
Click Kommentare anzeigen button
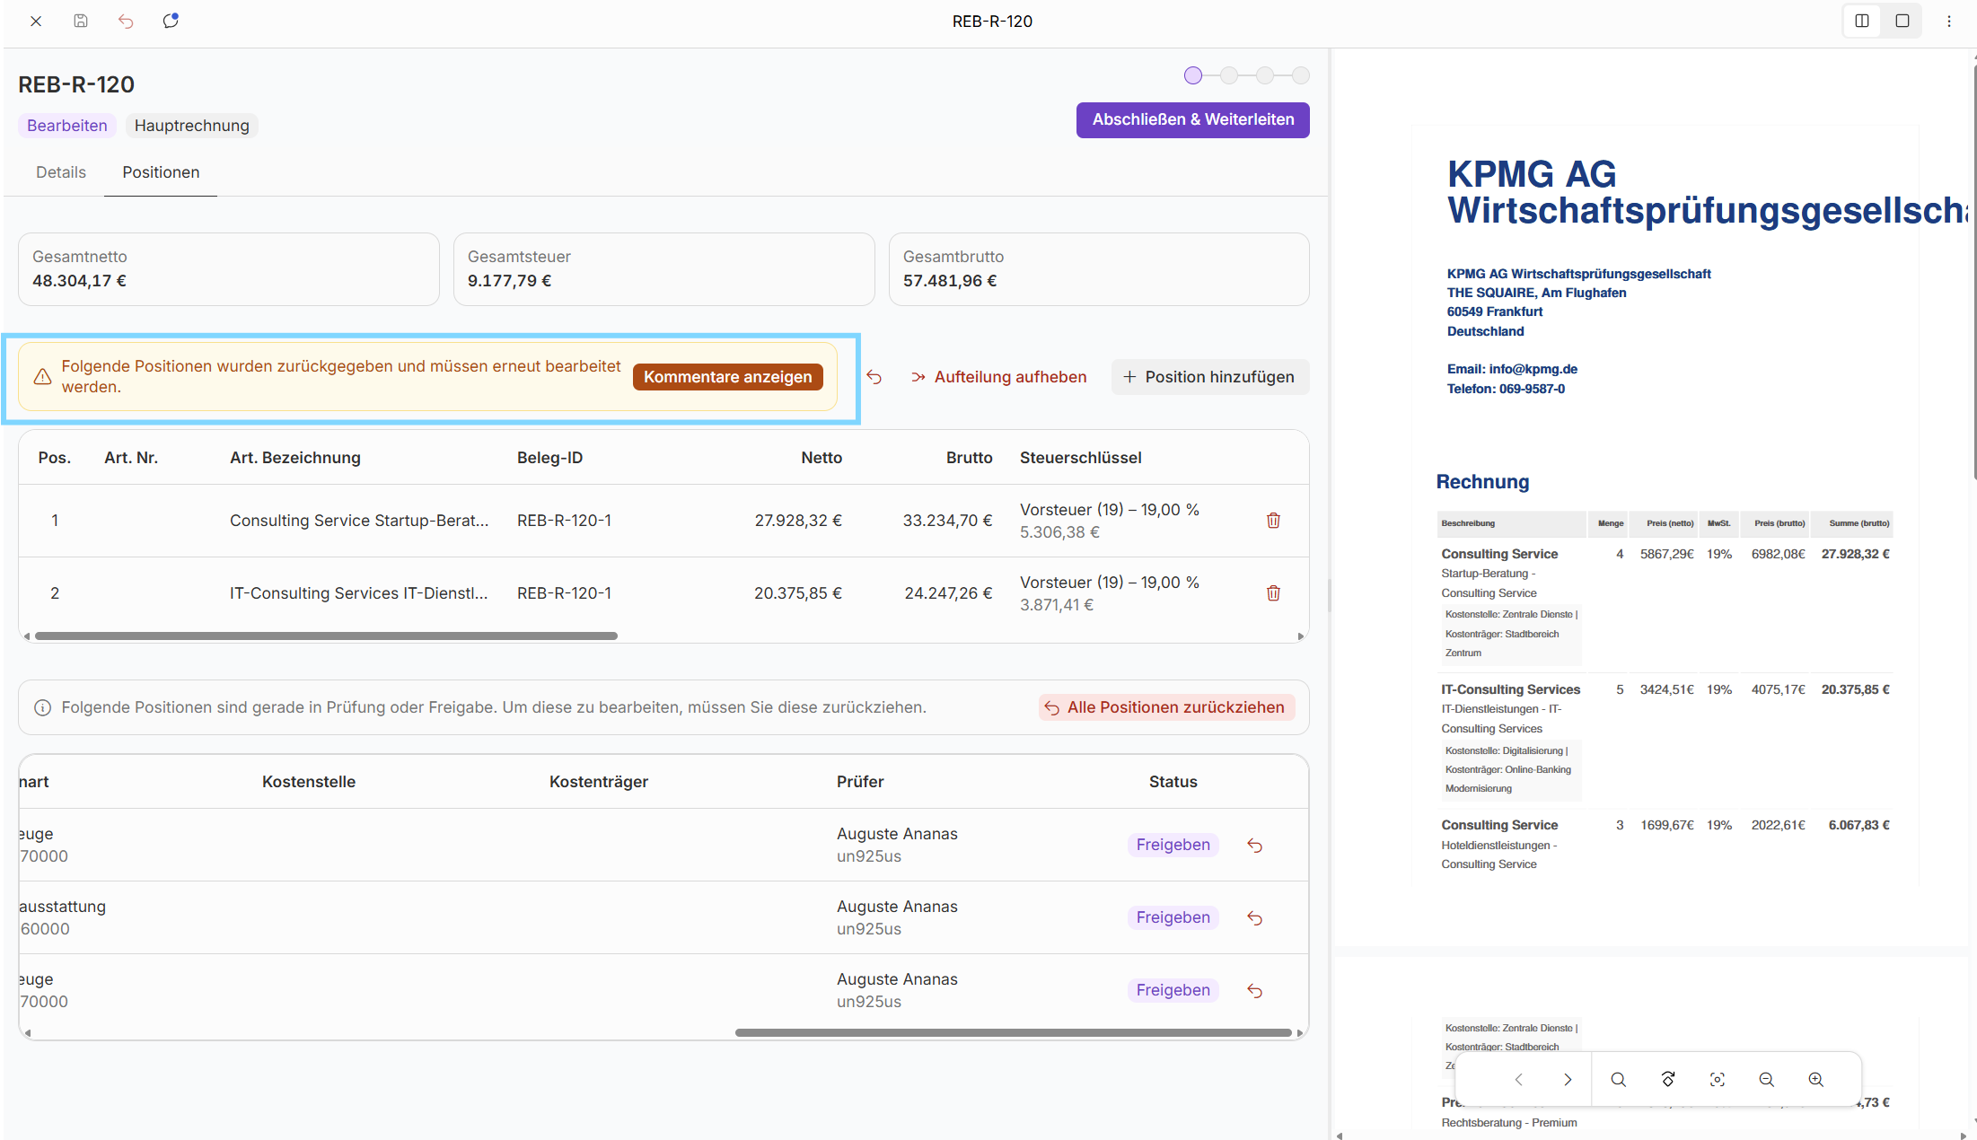[727, 377]
